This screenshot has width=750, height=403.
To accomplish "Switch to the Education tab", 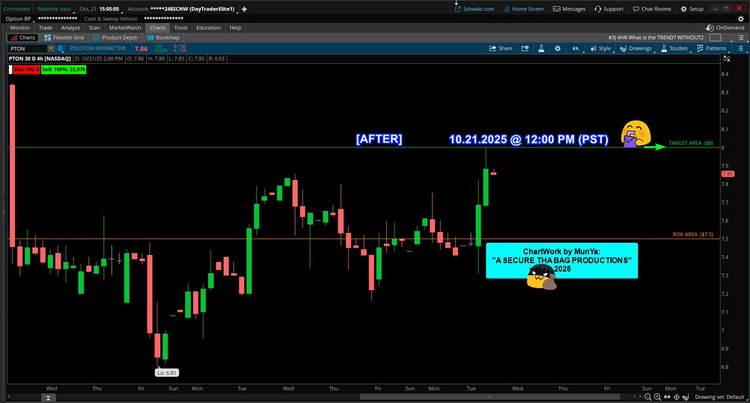I will coord(208,27).
